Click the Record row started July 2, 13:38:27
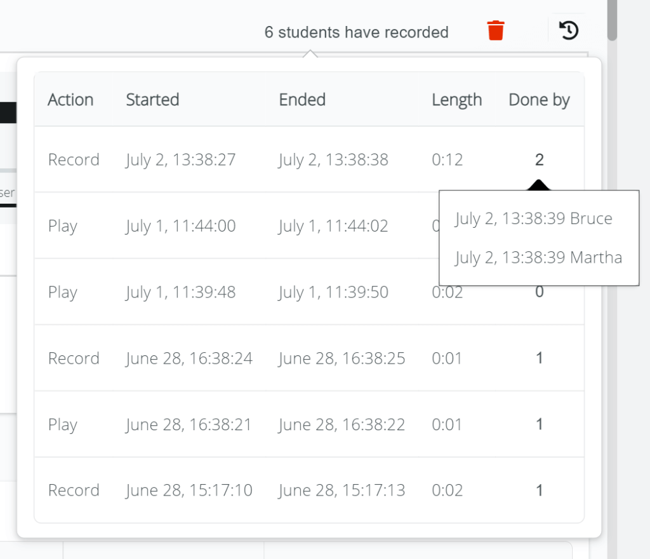The width and height of the screenshot is (650, 559). [180, 159]
